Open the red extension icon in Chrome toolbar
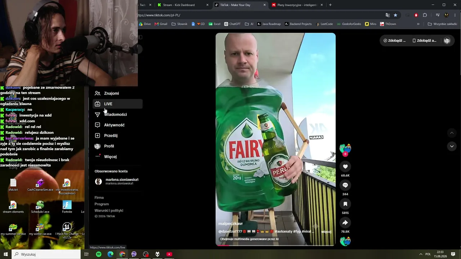The width and height of the screenshot is (461, 259). click(x=416, y=15)
